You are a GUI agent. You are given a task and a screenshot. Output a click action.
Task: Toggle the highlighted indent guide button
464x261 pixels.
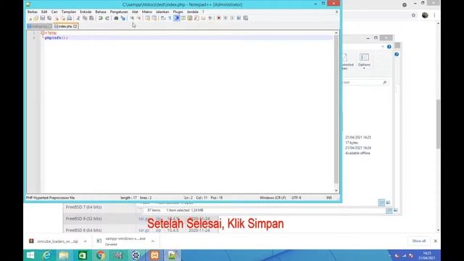coord(177,18)
